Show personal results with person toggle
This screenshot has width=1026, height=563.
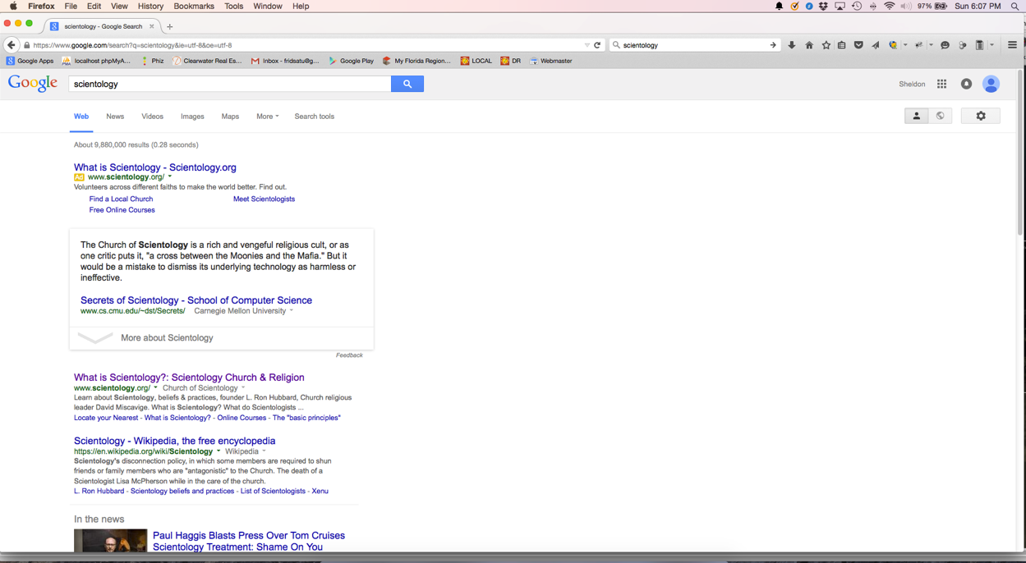coord(916,117)
